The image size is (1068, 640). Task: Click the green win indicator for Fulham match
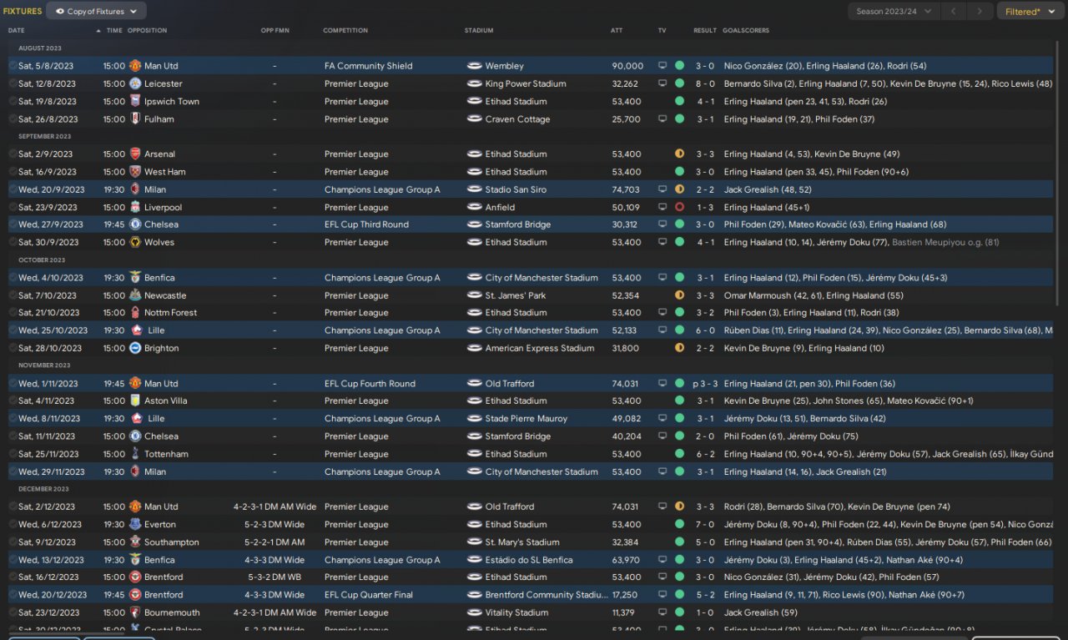click(x=679, y=119)
